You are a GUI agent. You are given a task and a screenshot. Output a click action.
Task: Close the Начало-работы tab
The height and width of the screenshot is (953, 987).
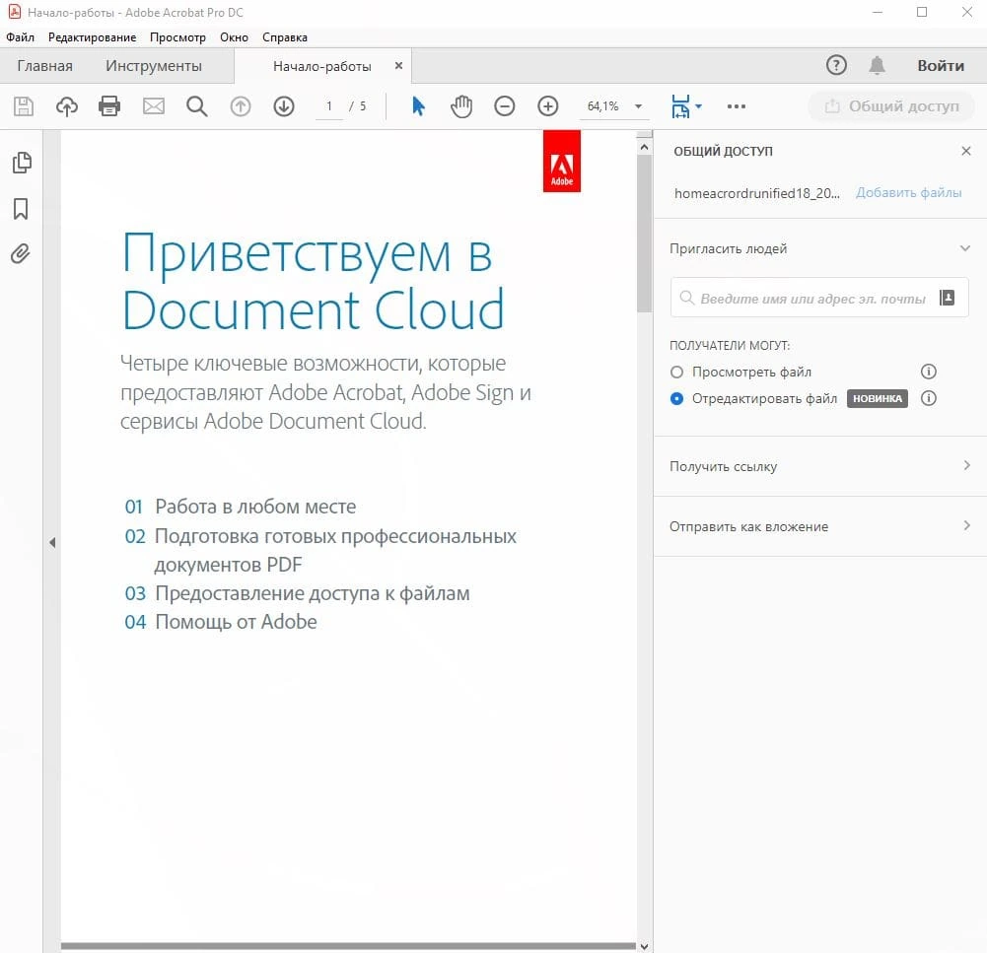click(x=398, y=65)
